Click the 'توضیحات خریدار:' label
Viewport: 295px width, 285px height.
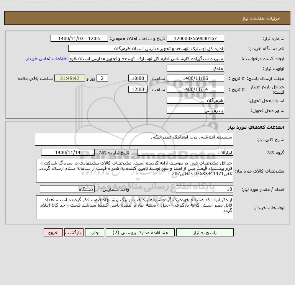[x=269, y=208]
